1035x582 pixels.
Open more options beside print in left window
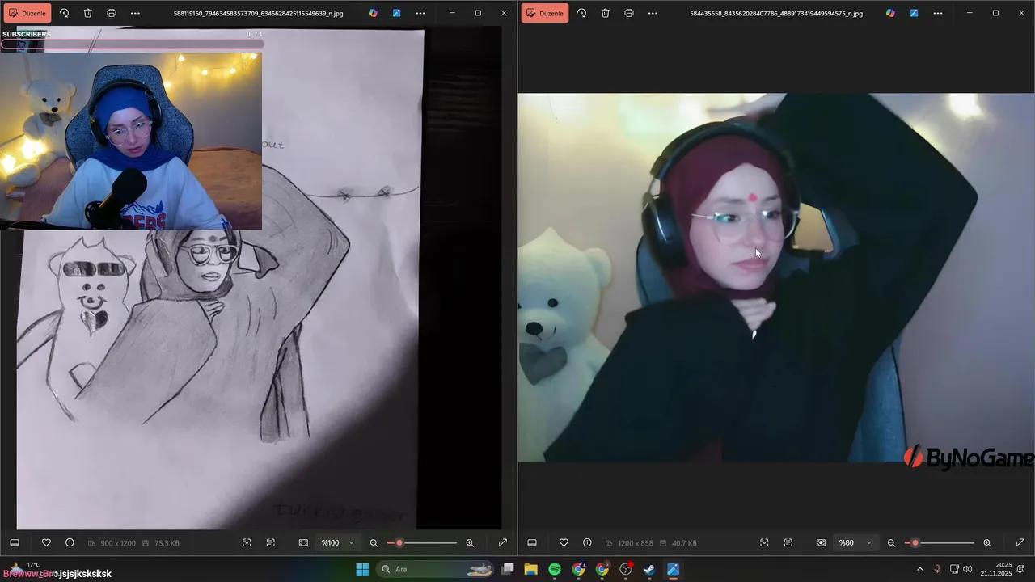click(x=135, y=13)
